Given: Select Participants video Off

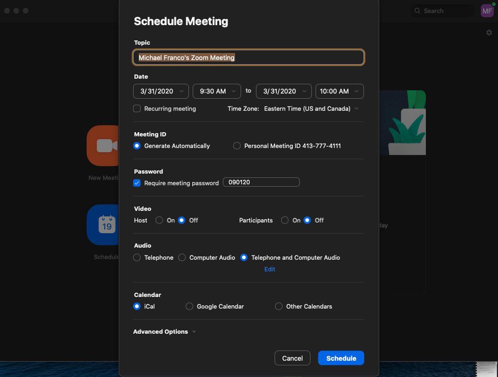Looking at the screenshot, I should click(307, 221).
